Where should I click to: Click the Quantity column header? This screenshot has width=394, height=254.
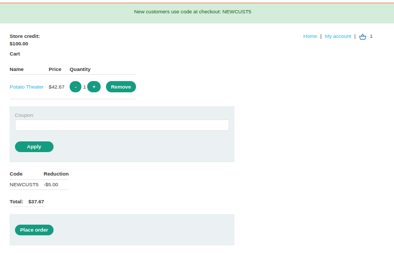(x=80, y=69)
